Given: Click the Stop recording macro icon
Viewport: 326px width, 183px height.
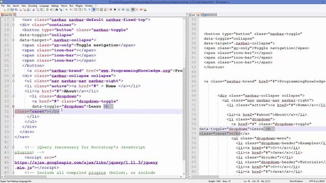Looking at the screenshot, I should [x=115, y=10].
